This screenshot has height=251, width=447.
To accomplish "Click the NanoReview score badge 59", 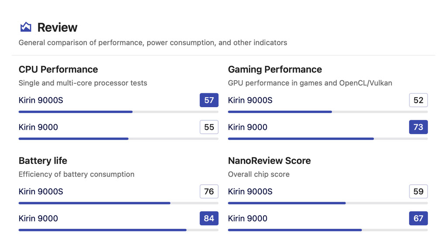I will point(418,192).
